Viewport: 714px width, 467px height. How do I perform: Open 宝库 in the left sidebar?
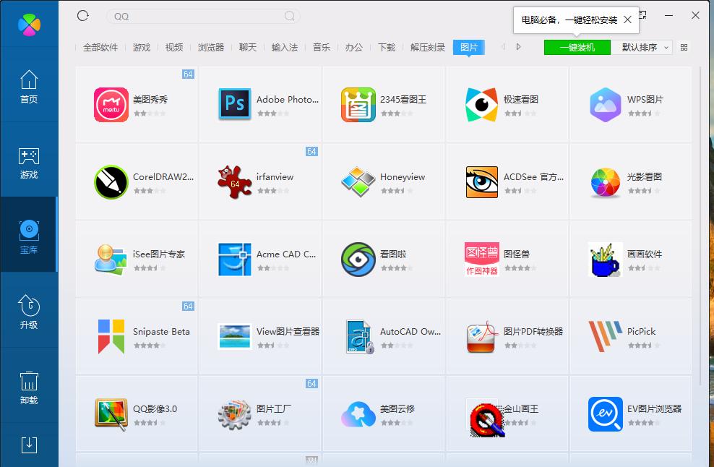29,233
